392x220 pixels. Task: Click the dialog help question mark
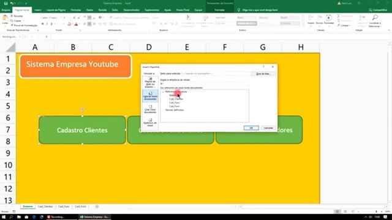(263, 67)
